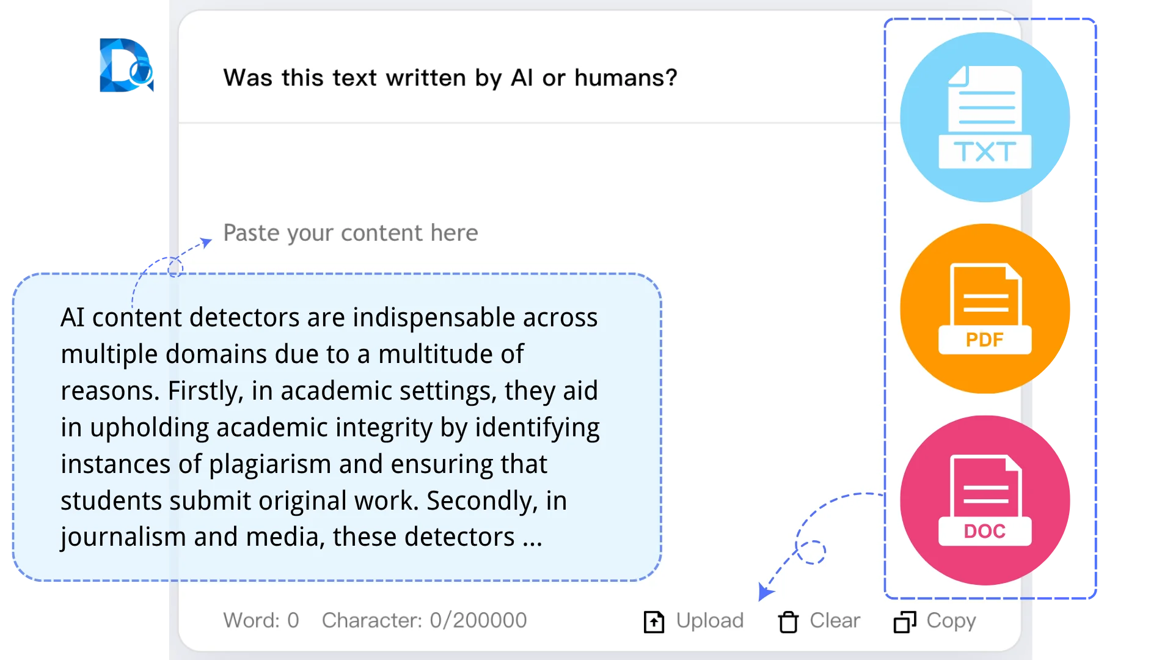Click the ellipsis ending the sample text

[532, 538]
